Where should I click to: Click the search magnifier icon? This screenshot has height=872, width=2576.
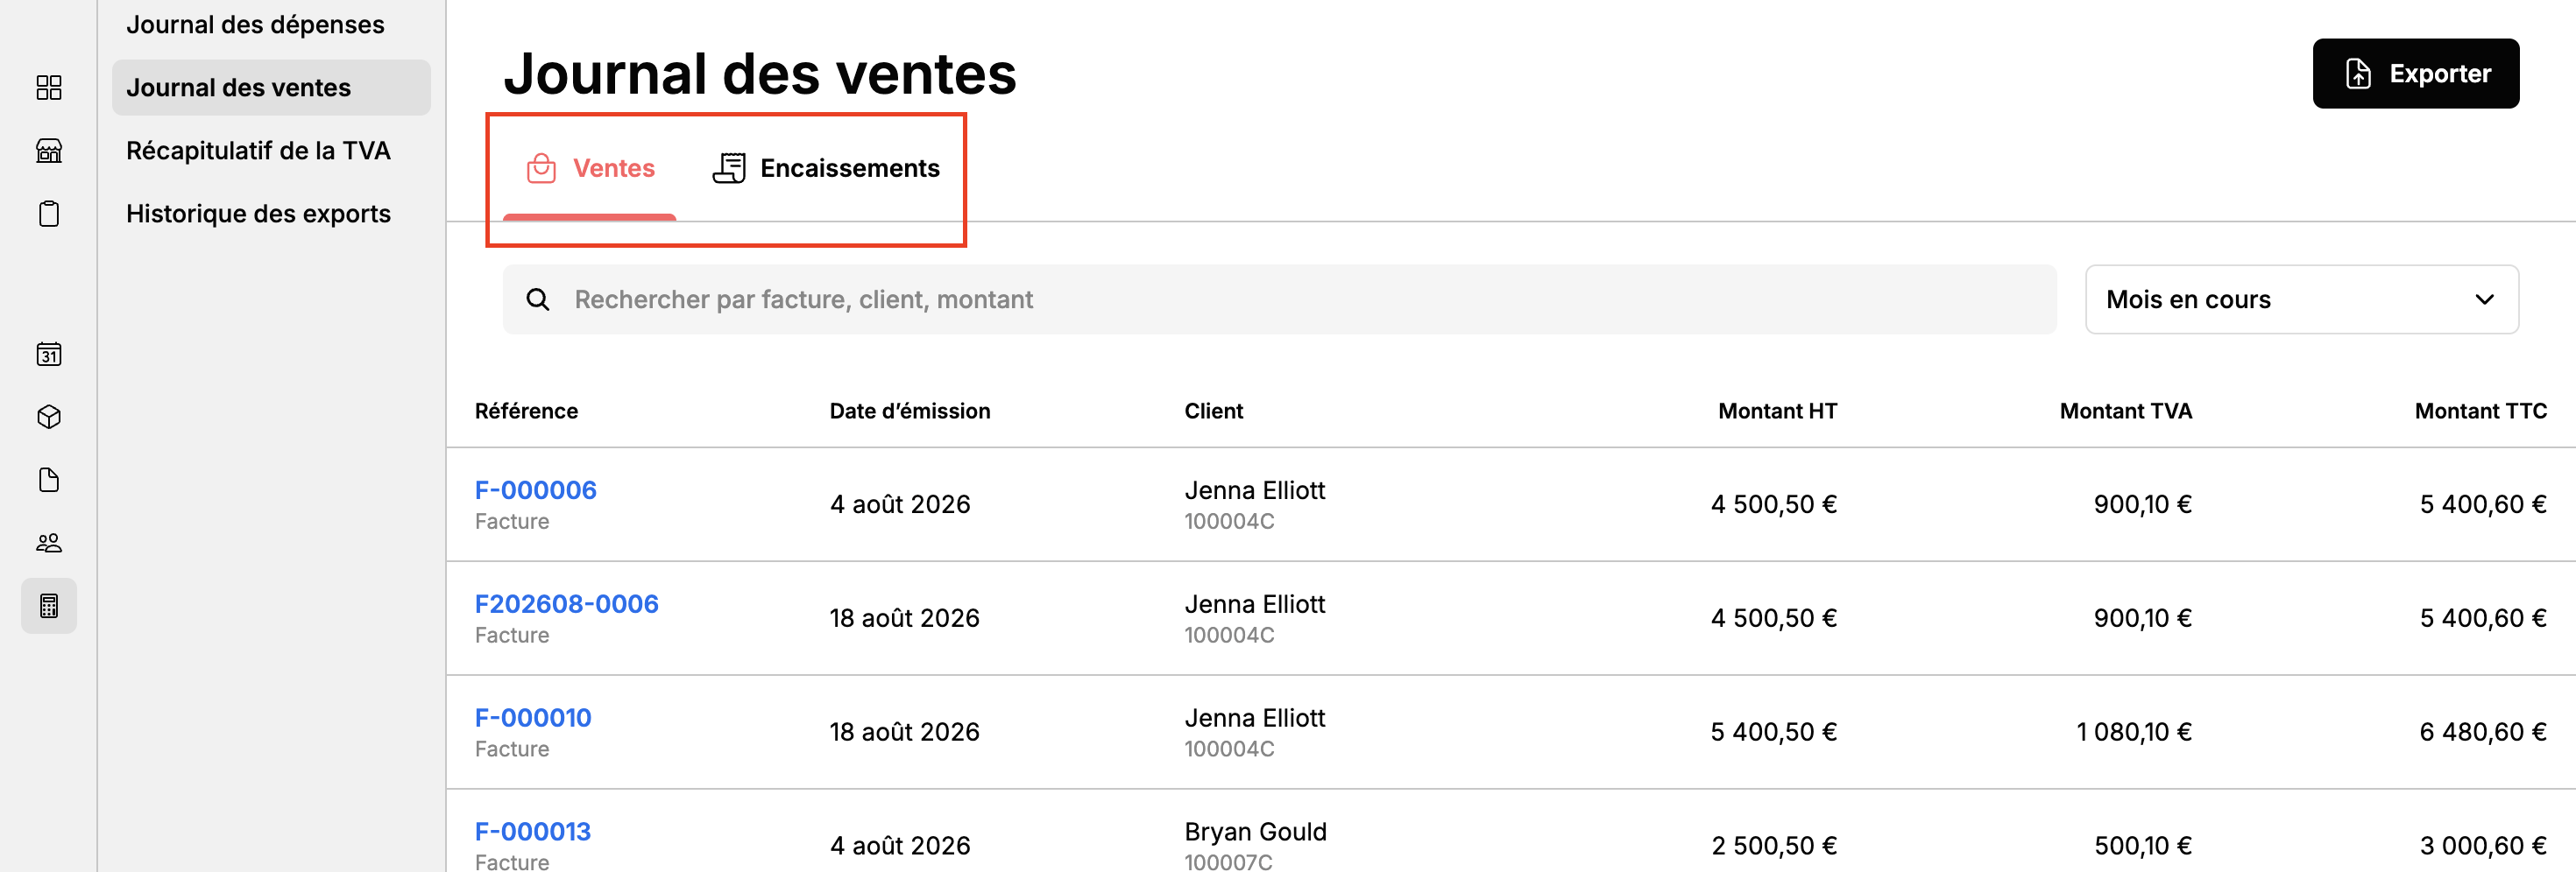[538, 299]
